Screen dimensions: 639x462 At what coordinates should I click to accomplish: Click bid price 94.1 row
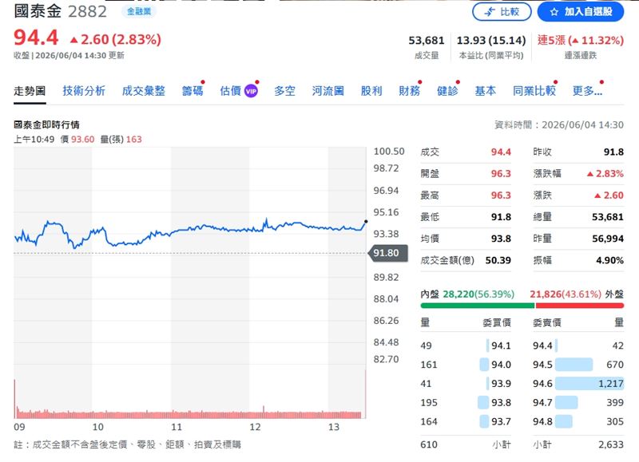click(466, 346)
